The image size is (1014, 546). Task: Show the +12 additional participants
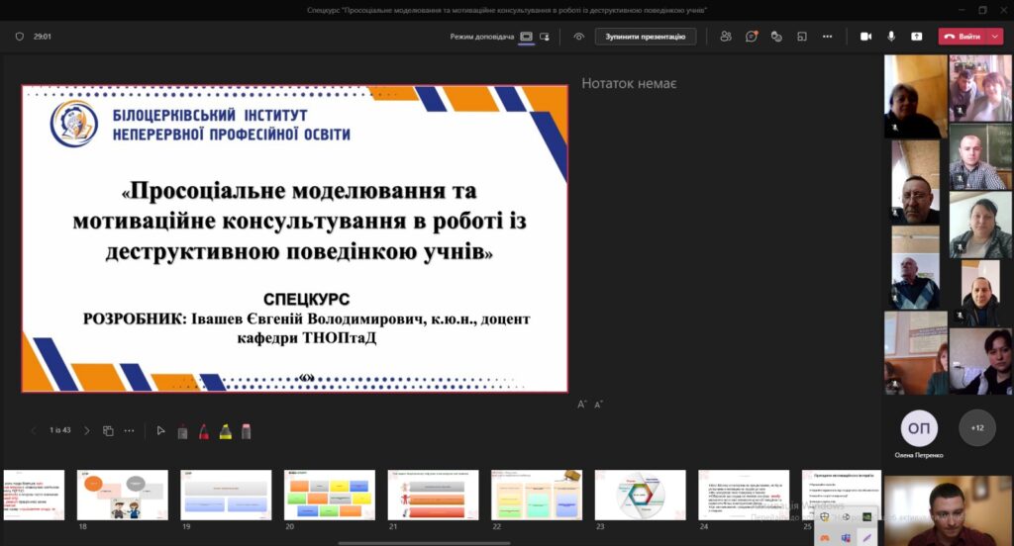[x=977, y=428]
